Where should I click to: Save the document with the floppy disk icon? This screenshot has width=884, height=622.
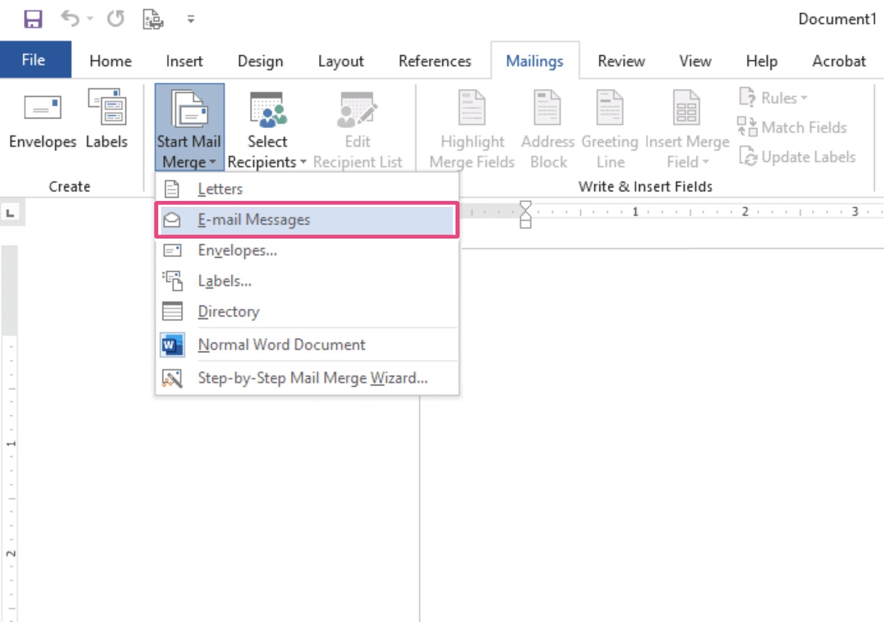[x=33, y=19]
